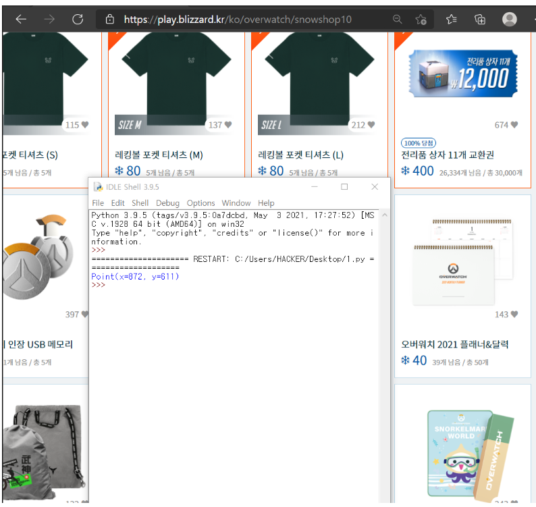The image size is (536, 507).
Task: Open 오버워치 2021 플래너&달력 title
Action: (454, 344)
